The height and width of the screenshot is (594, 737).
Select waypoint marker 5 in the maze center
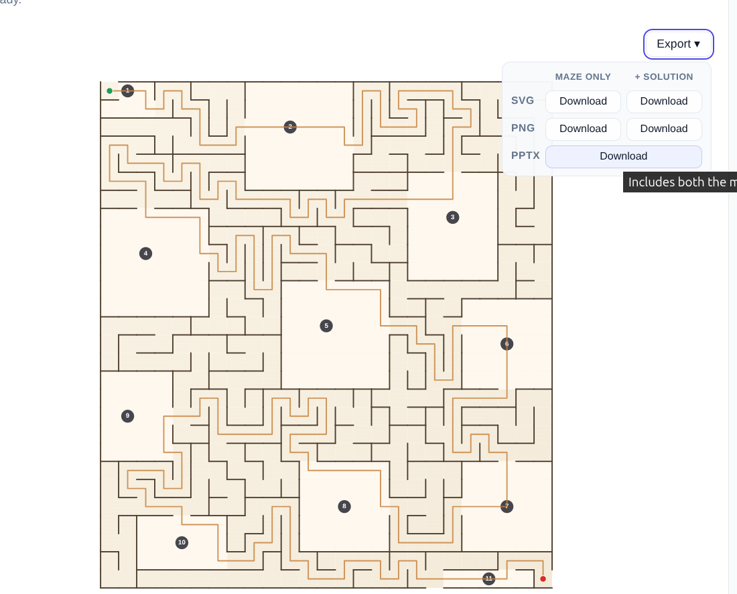(x=326, y=325)
